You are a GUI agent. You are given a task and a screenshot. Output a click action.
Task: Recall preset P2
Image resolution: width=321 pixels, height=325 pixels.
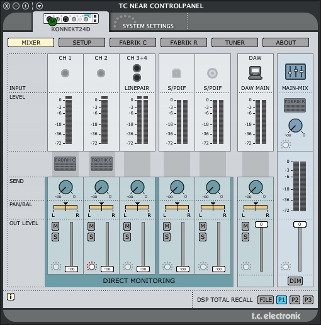click(295, 300)
